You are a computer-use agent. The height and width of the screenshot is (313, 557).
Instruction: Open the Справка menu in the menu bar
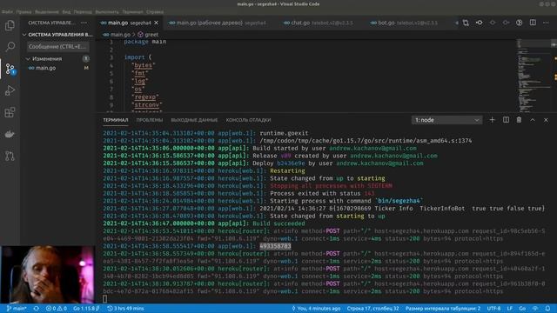pos(155,11)
